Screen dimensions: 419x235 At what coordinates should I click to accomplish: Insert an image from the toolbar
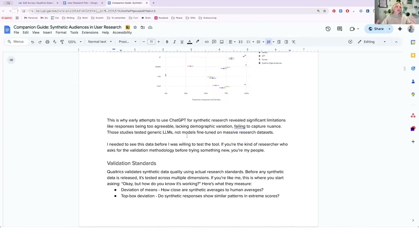click(222, 42)
